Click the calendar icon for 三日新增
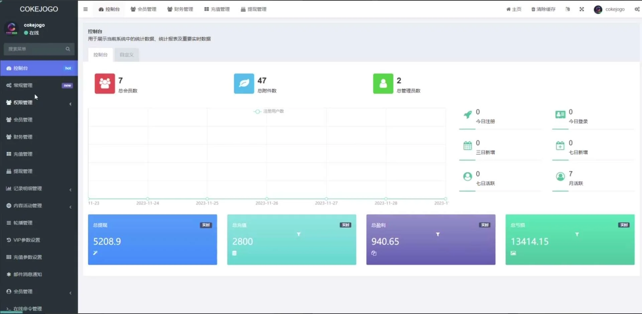This screenshot has width=642, height=314. (x=468, y=146)
